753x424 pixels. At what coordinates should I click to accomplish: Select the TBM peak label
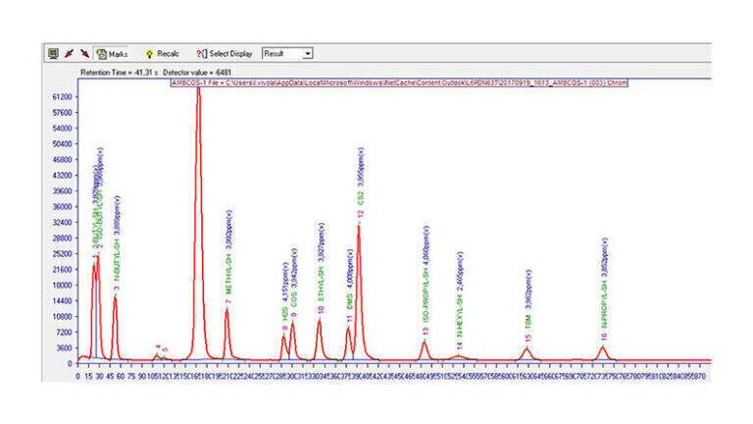pos(527,322)
